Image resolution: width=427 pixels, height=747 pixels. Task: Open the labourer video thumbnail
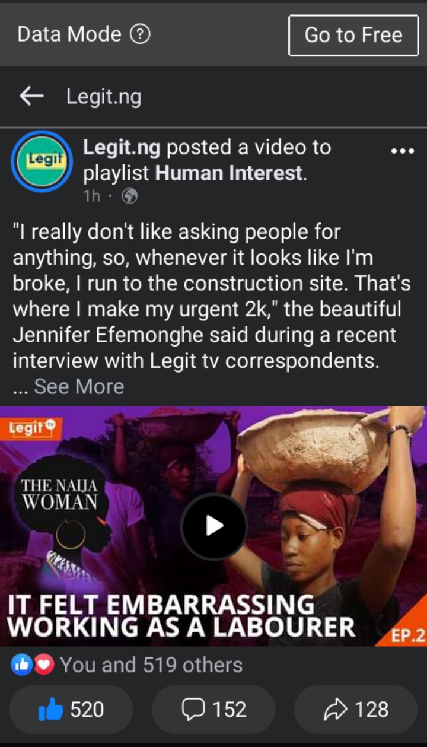(x=213, y=526)
